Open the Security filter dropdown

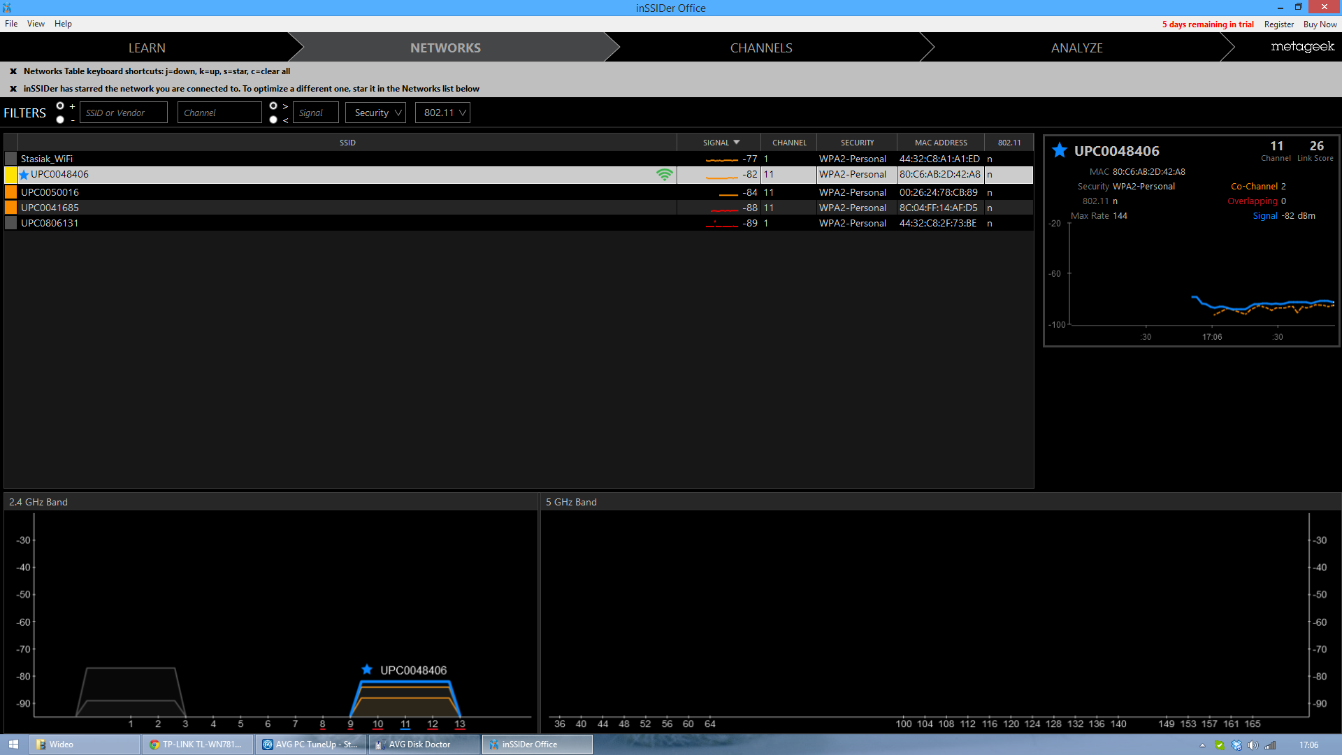pos(375,113)
